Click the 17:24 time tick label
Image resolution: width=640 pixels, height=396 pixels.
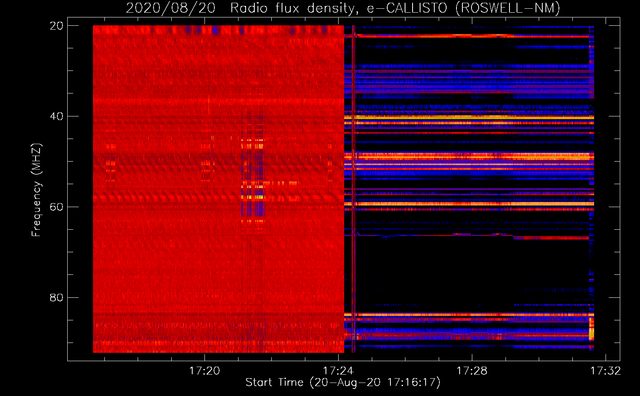(x=338, y=371)
